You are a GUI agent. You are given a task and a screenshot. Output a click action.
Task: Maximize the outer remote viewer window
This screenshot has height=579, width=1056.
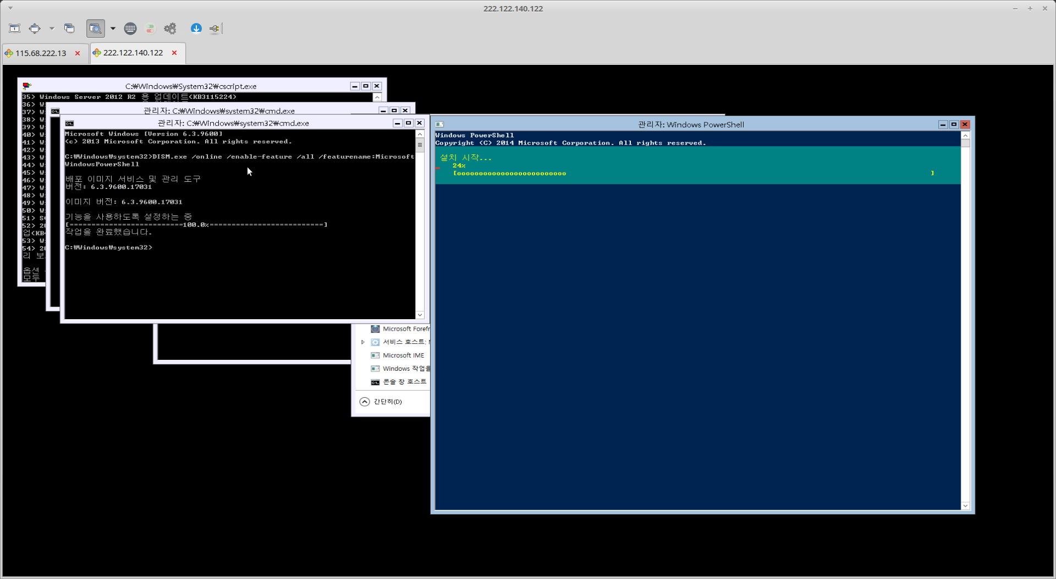[x=1030, y=8]
